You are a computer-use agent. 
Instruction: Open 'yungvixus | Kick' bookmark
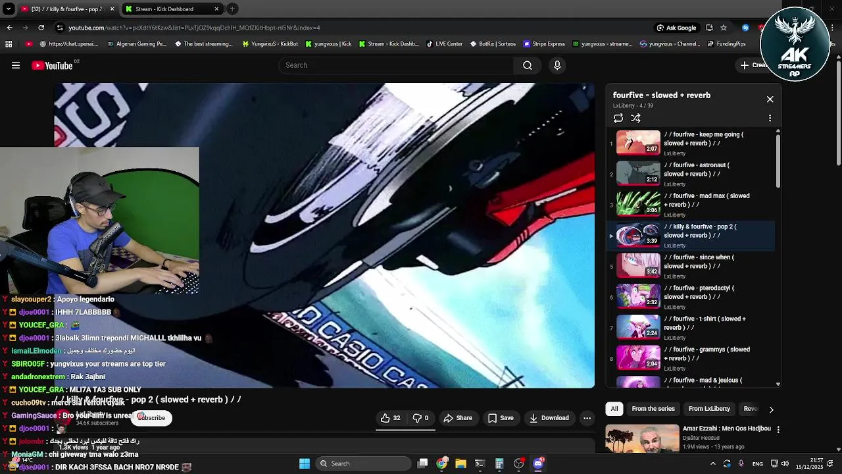[x=328, y=44]
